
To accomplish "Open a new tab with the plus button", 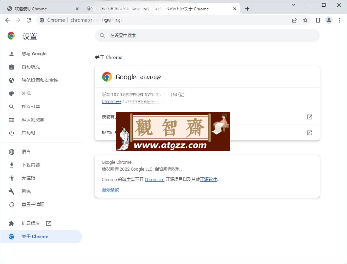I will click(x=247, y=9).
